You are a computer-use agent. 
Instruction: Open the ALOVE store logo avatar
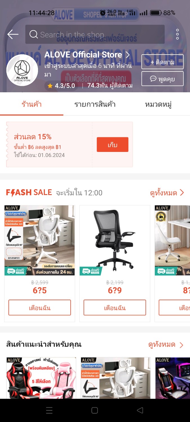click(x=22, y=70)
